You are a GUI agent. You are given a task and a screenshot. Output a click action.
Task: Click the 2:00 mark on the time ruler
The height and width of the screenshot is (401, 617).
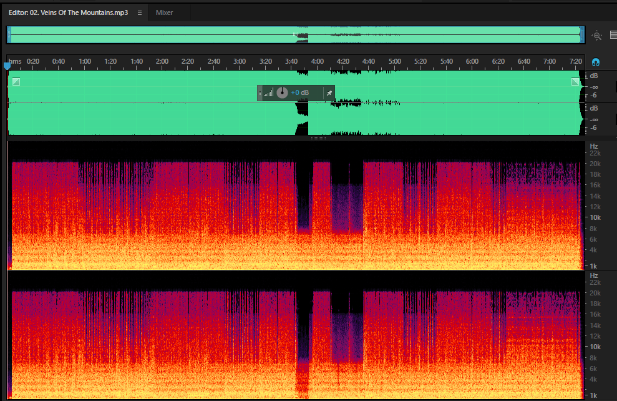tap(162, 61)
